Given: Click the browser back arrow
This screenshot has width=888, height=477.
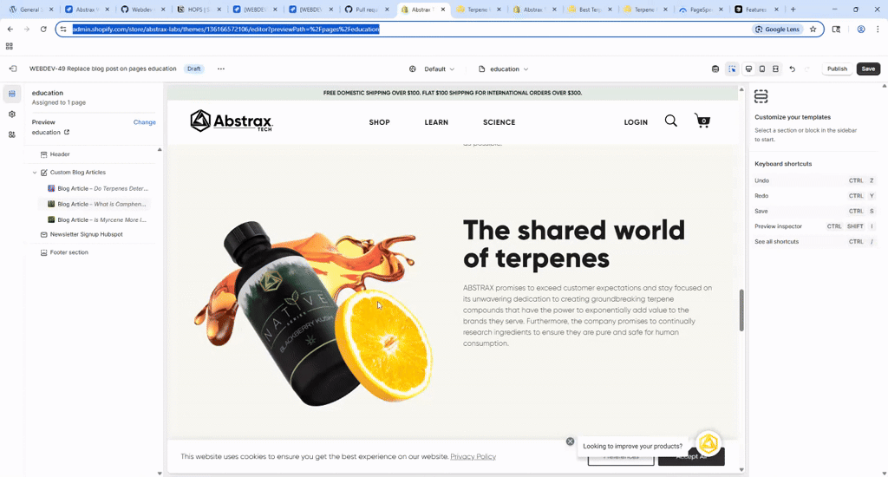Looking at the screenshot, I should click(10, 29).
